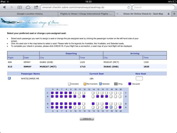Choose available seat 12B
Viewport: 177px width, 133px height.
pyautogui.click(x=84, y=104)
